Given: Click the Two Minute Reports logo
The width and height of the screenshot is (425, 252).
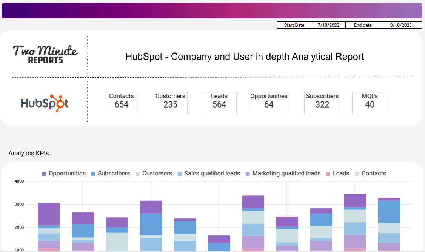Looking at the screenshot, I should coord(45,54).
